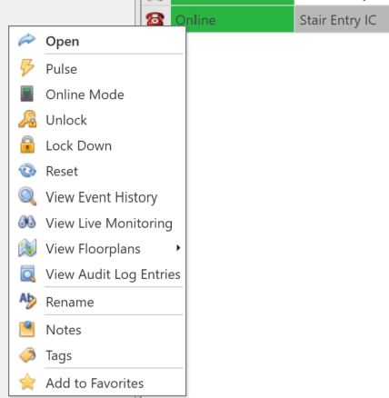389x398 pixels.
Task: Click the padlock Lock Down icon
Action: [x=27, y=144]
